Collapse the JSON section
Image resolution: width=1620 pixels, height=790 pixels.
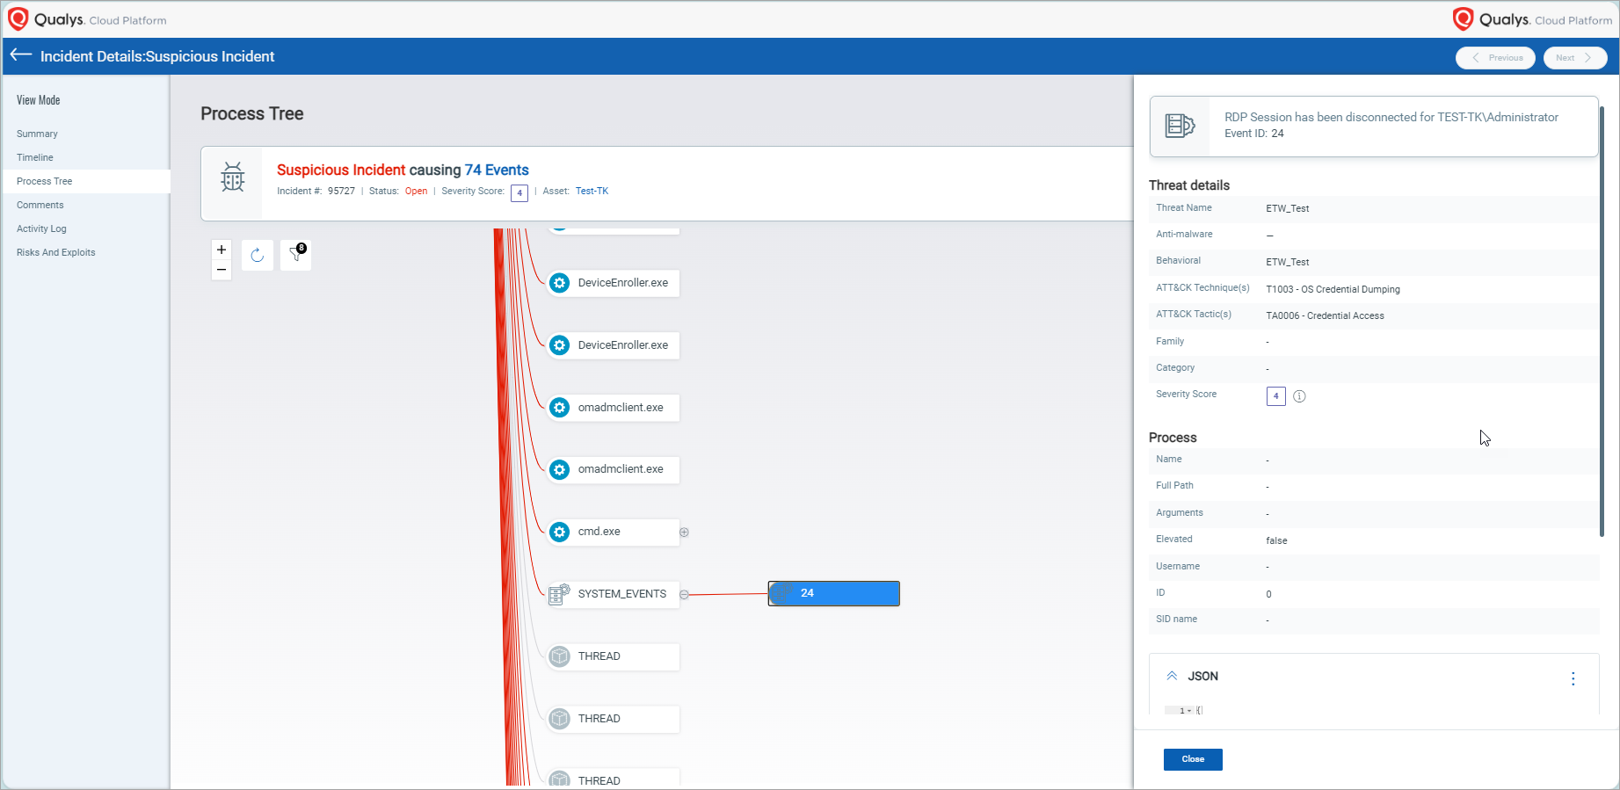tap(1172, 676)
